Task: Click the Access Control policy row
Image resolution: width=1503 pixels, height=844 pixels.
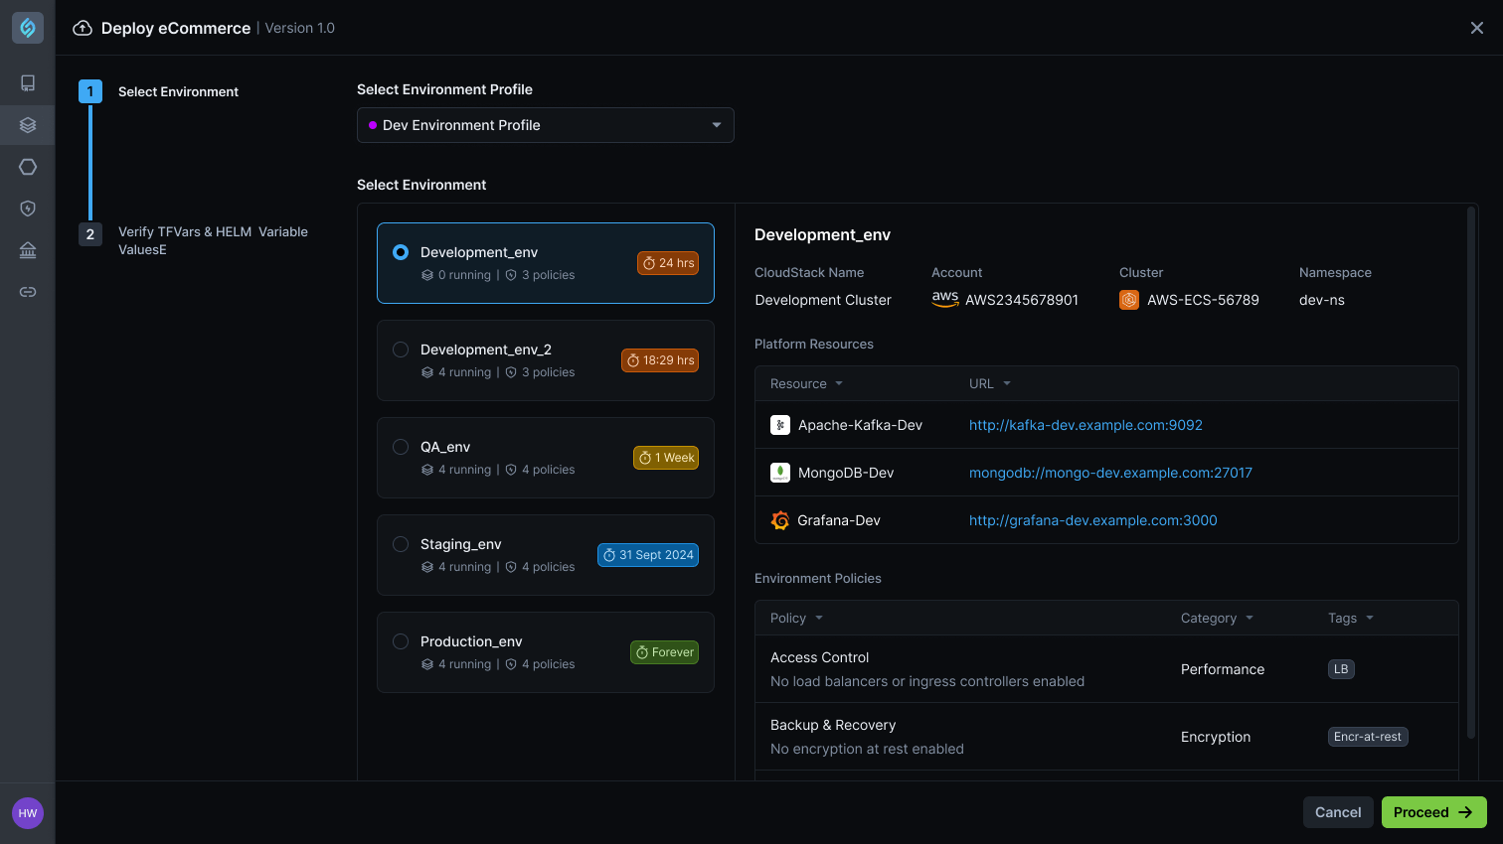Action: [x=1106, y=669]
